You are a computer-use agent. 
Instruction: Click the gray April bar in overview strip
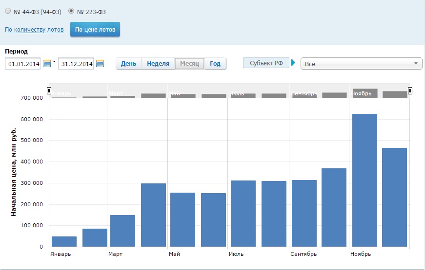tap(153, 96)
